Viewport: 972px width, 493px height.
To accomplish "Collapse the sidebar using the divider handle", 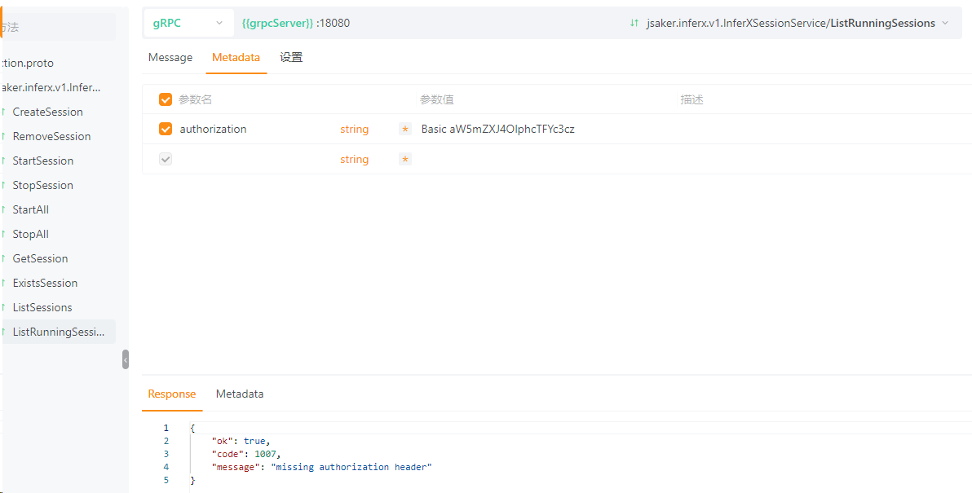I will 126,359.
